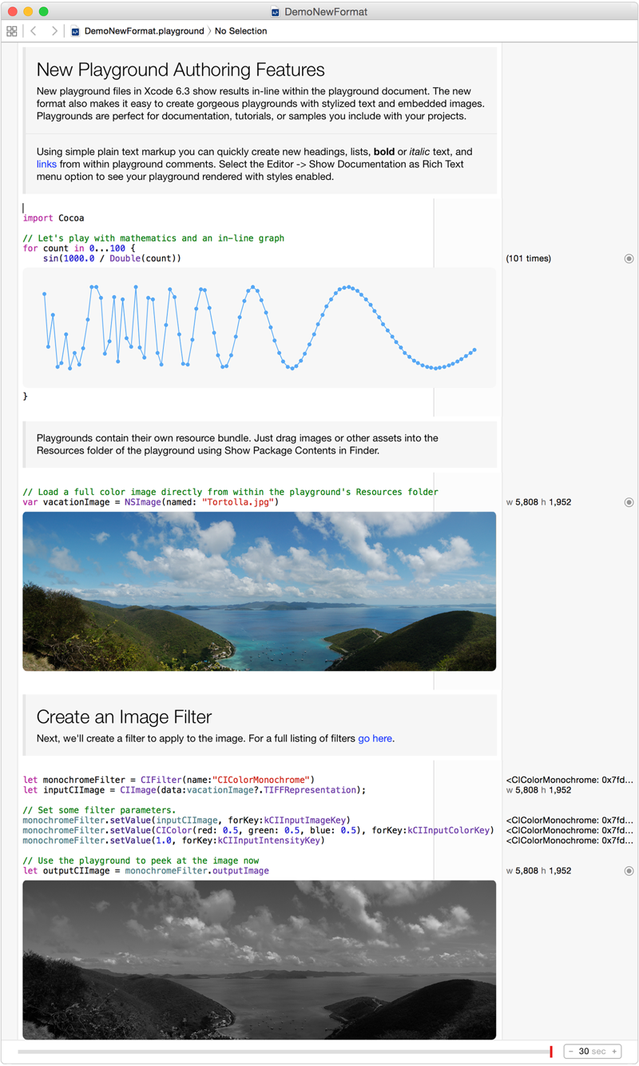Screen dimensions: 639x1066
Task: Click the color Tortola vacation image preview
Action: pos(260,591)
